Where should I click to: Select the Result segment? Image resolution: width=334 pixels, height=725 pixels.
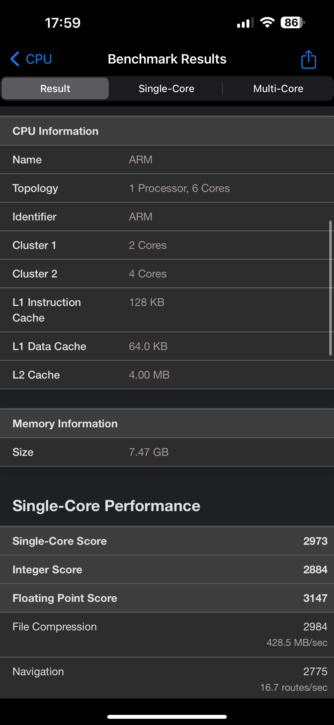[55, 88]
